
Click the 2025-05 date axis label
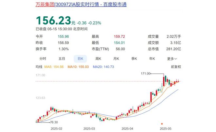(x=166, y=129)
